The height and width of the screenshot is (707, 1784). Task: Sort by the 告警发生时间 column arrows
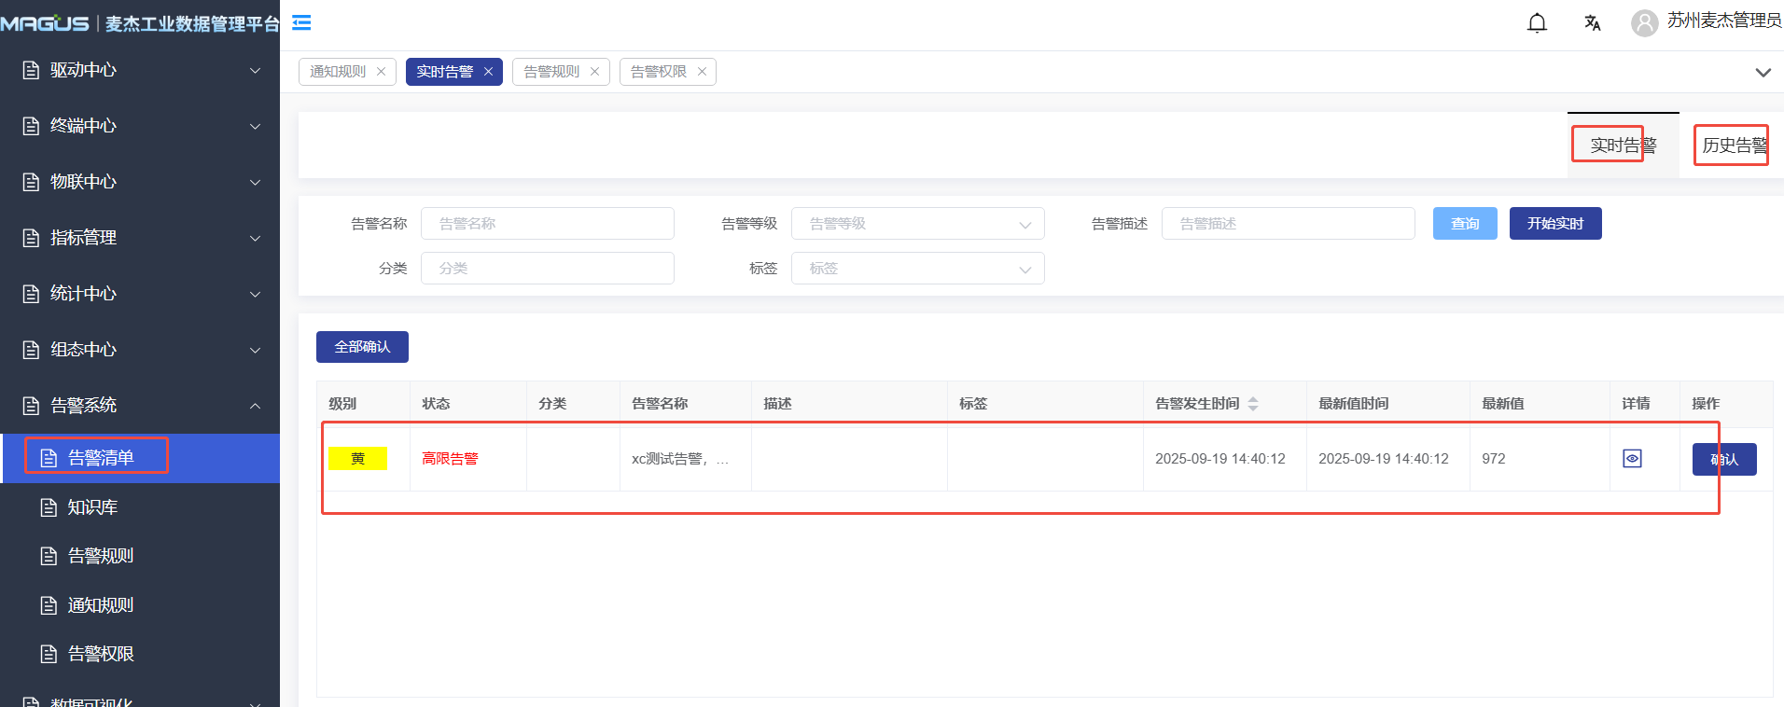(1253, 404)
